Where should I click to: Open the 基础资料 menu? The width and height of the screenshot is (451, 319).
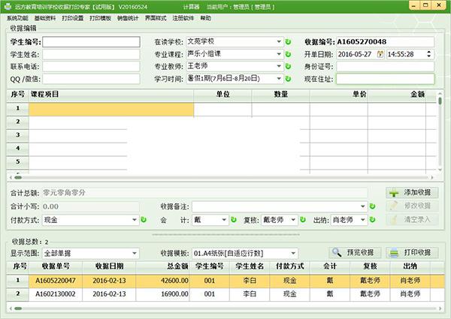45,18
